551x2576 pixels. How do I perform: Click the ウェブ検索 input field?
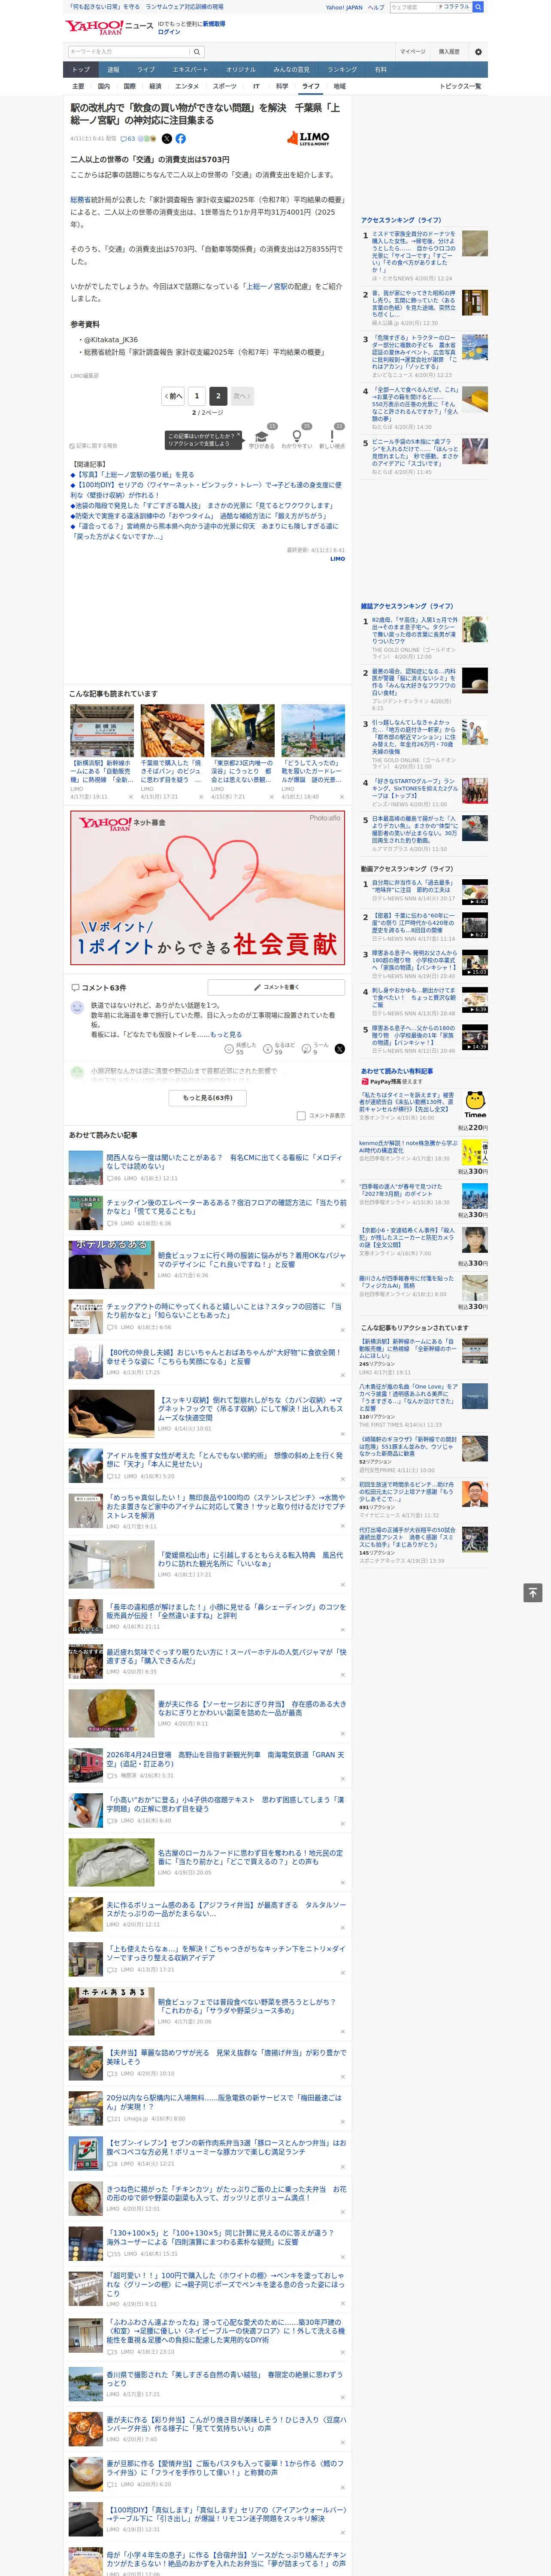click(x=413, y=7)
